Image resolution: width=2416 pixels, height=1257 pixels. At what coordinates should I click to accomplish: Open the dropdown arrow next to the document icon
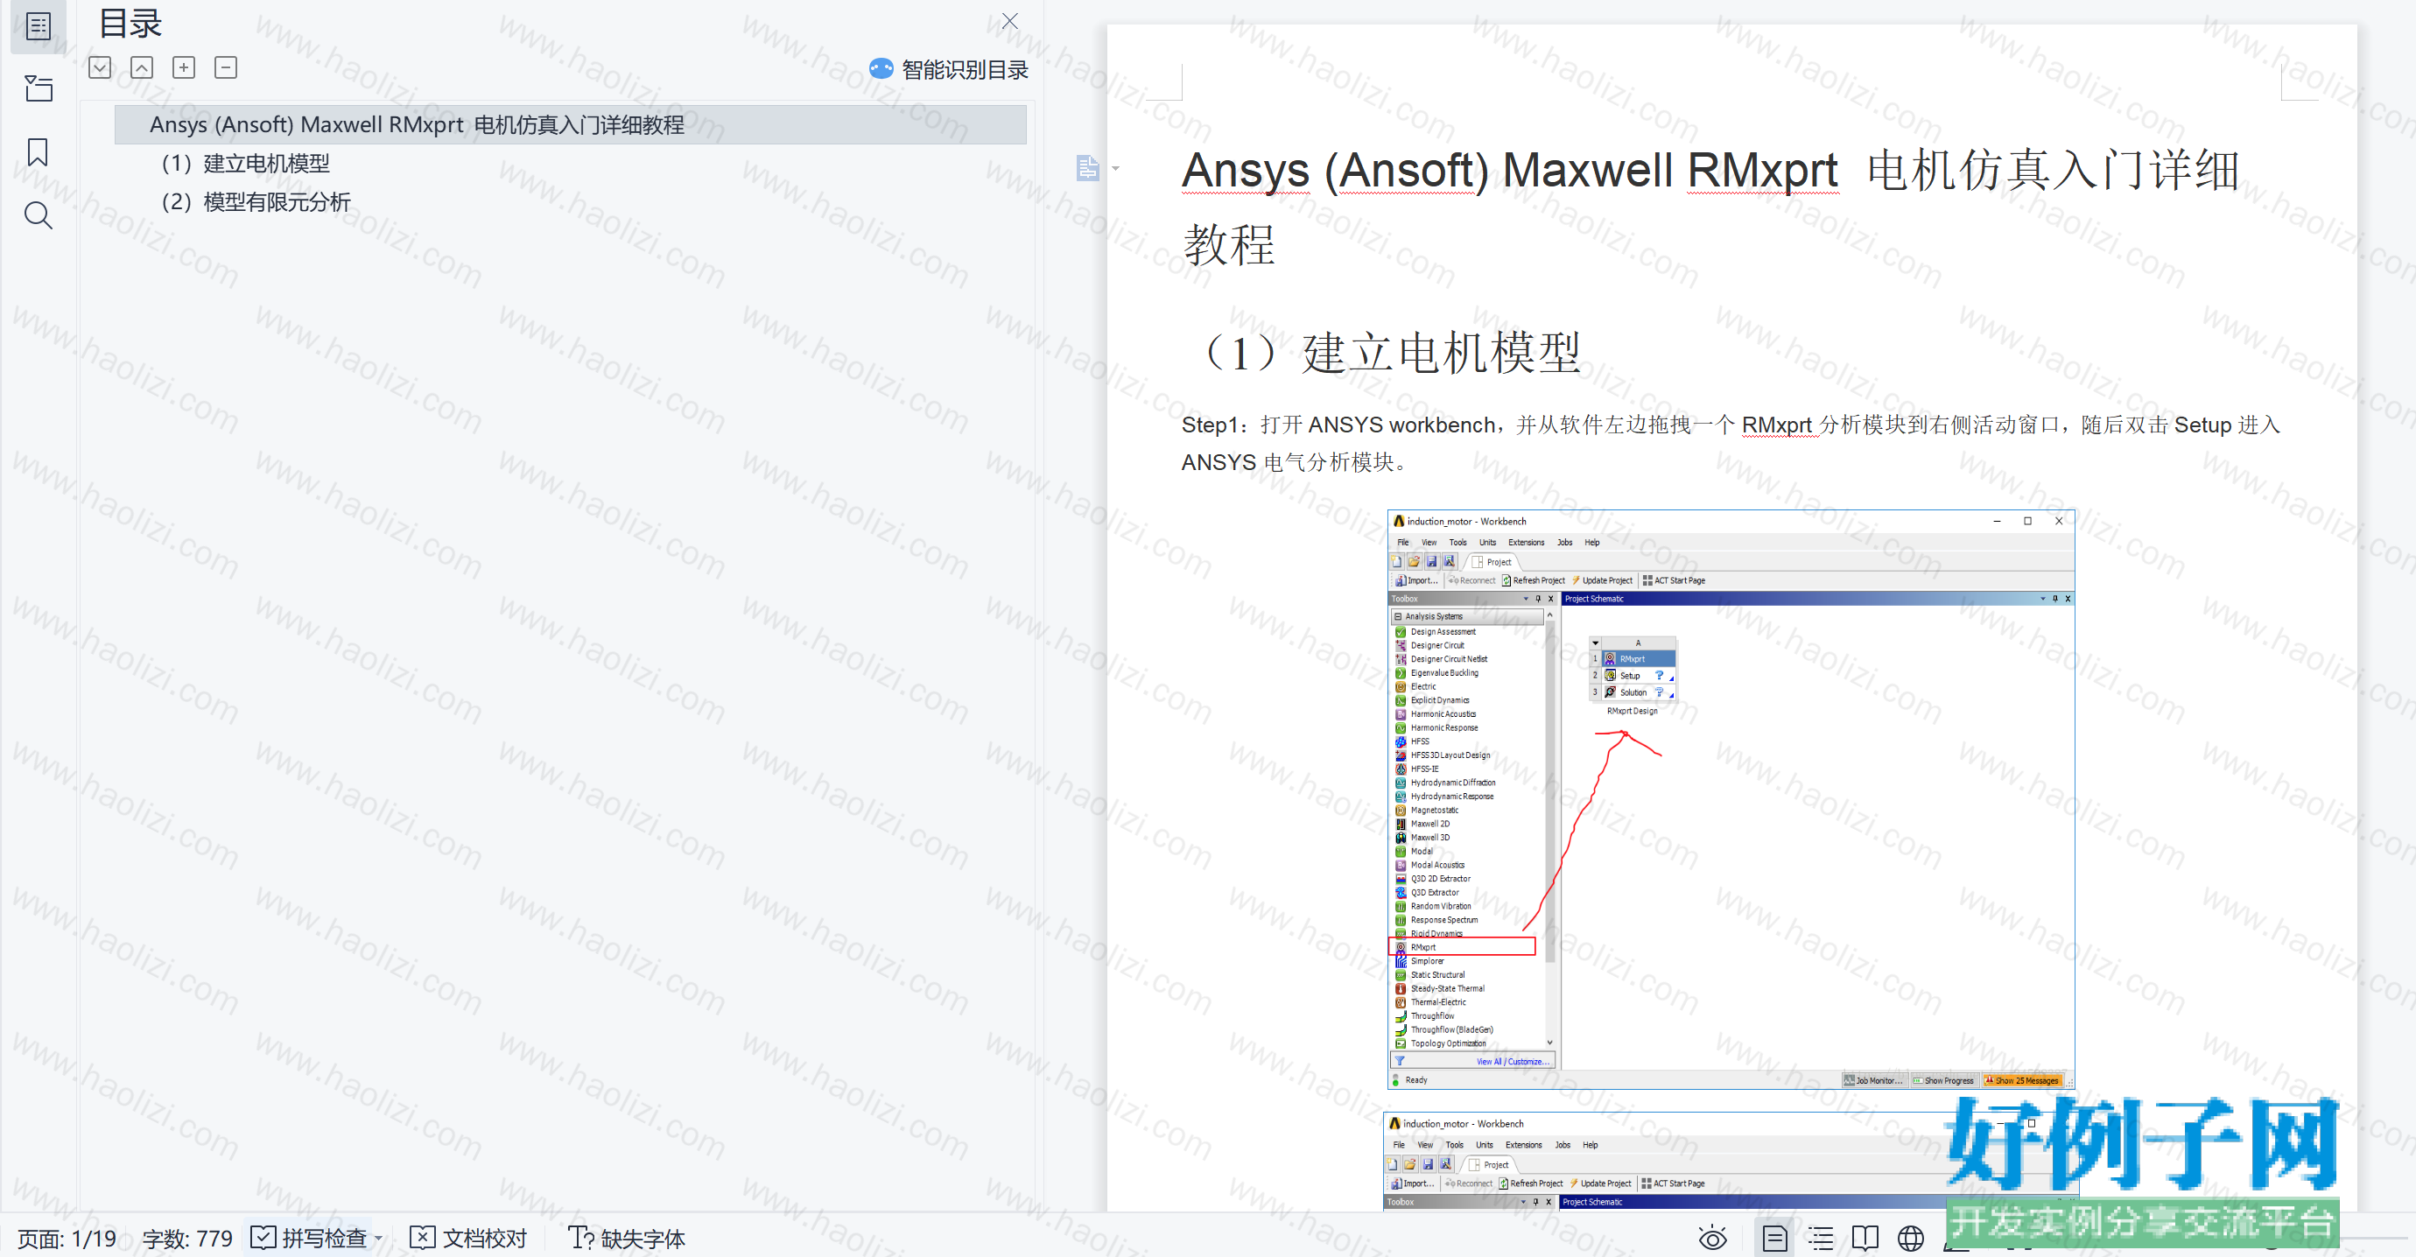point(1115,169)
